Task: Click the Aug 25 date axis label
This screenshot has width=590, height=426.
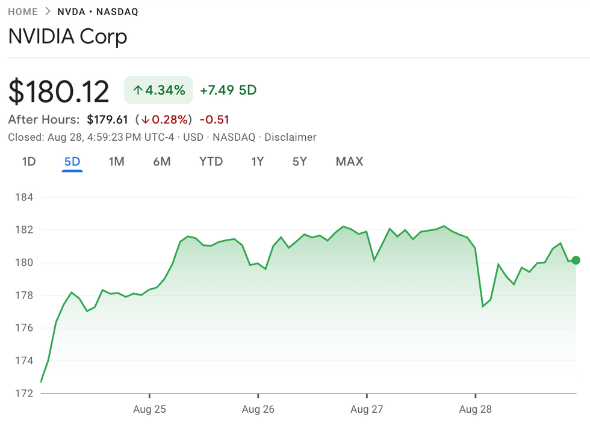Action: pyautogui.click(x=149, y=409)
